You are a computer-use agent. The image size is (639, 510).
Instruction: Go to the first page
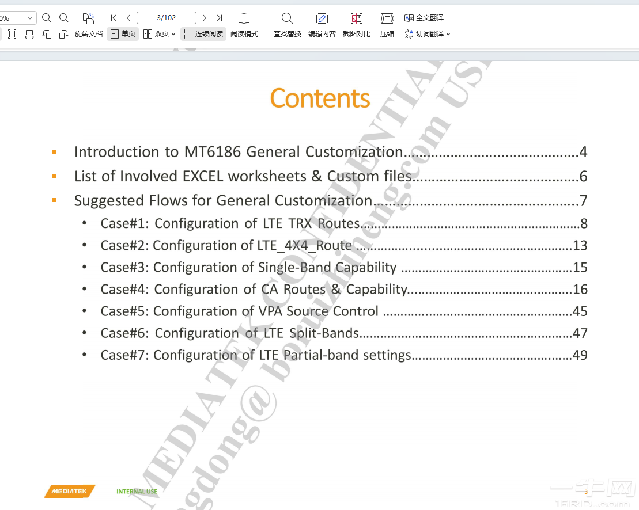pyautogui.click(x=114, y=18)
